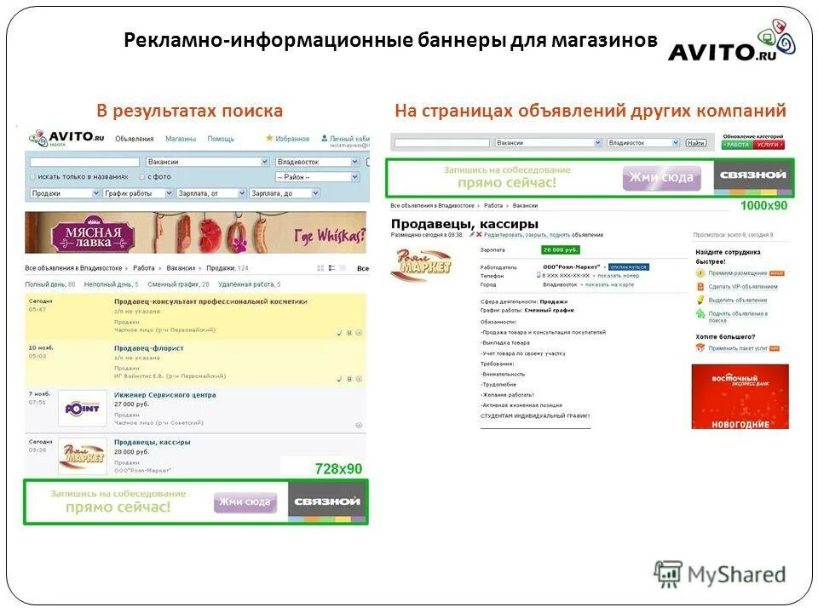The width and height of the screenshot is (818, 613).
Task: Enable photo search option on the right page
Action: (141, 177)
